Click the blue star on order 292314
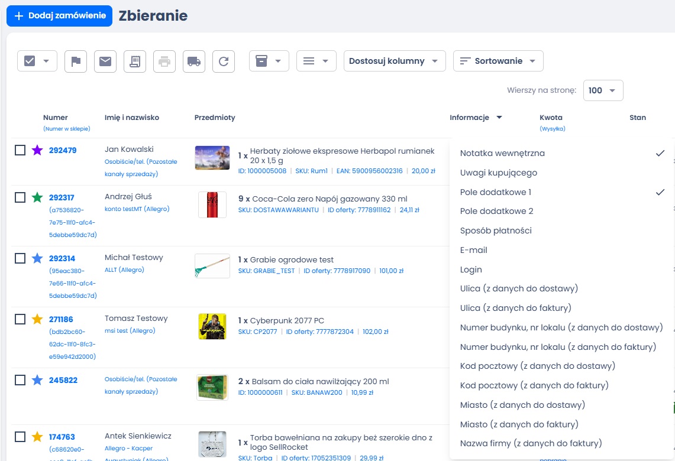 tap(37, 258)
